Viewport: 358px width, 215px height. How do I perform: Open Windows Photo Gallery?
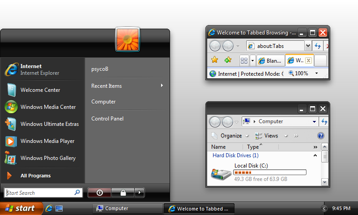[x=43, y=158]
